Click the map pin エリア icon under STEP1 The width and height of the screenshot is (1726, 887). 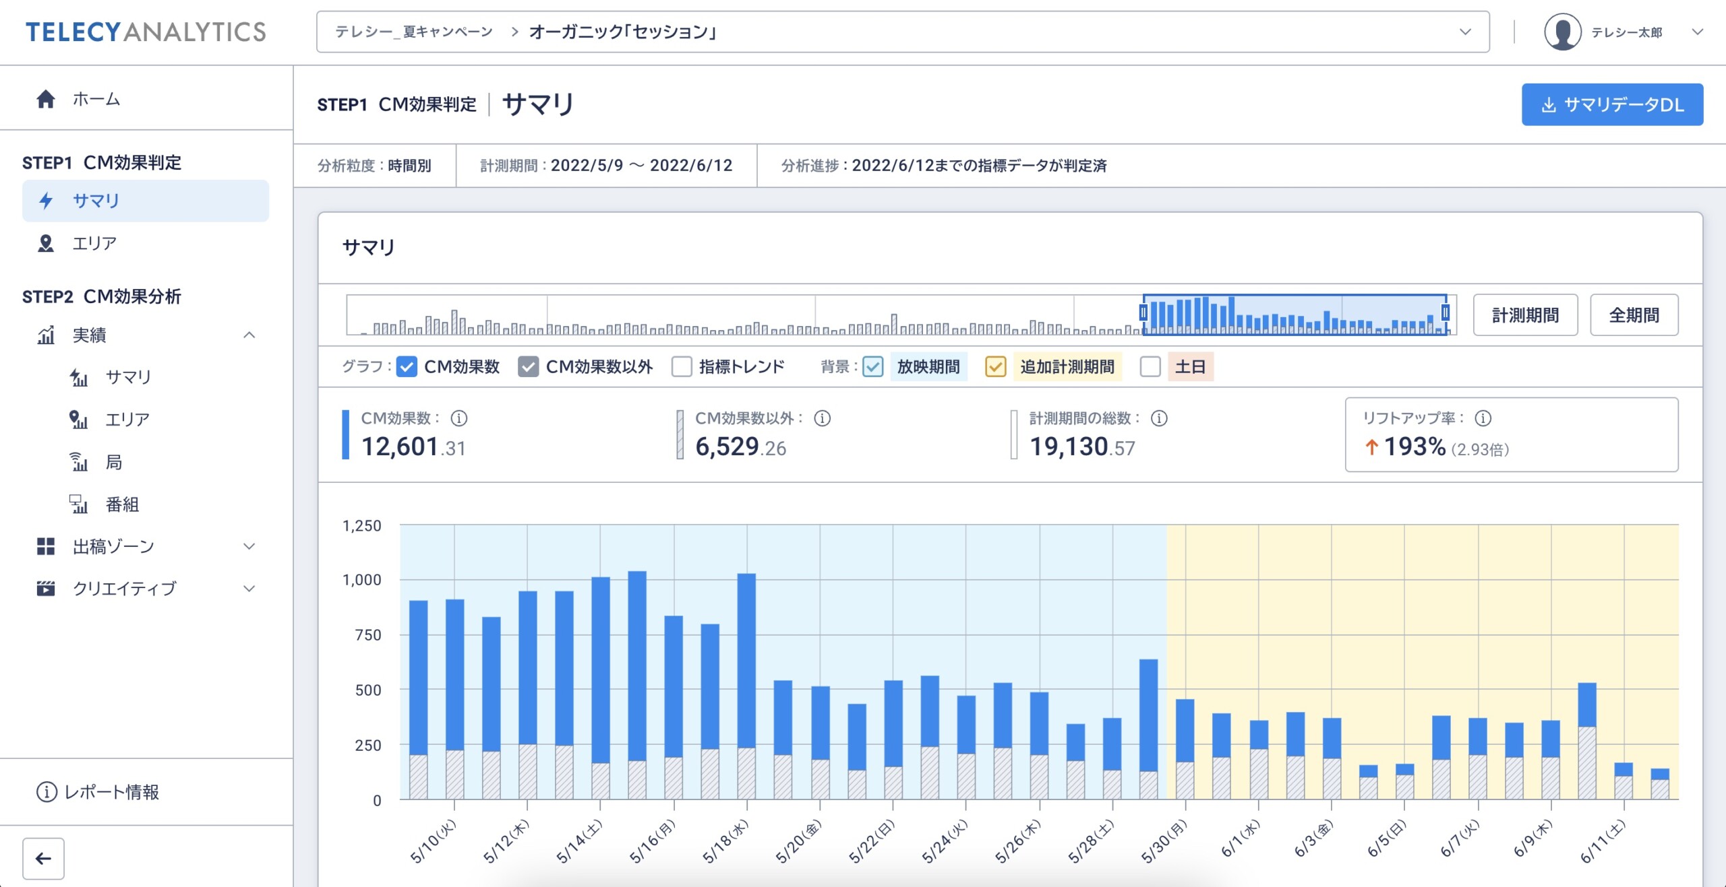[x=45, y=243]
